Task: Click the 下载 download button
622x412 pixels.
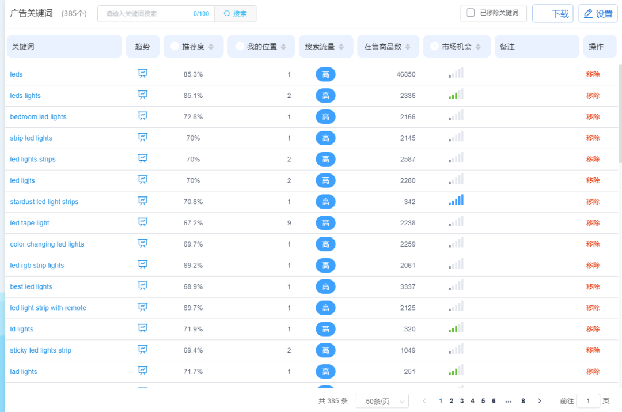Action: click(552, 13)
